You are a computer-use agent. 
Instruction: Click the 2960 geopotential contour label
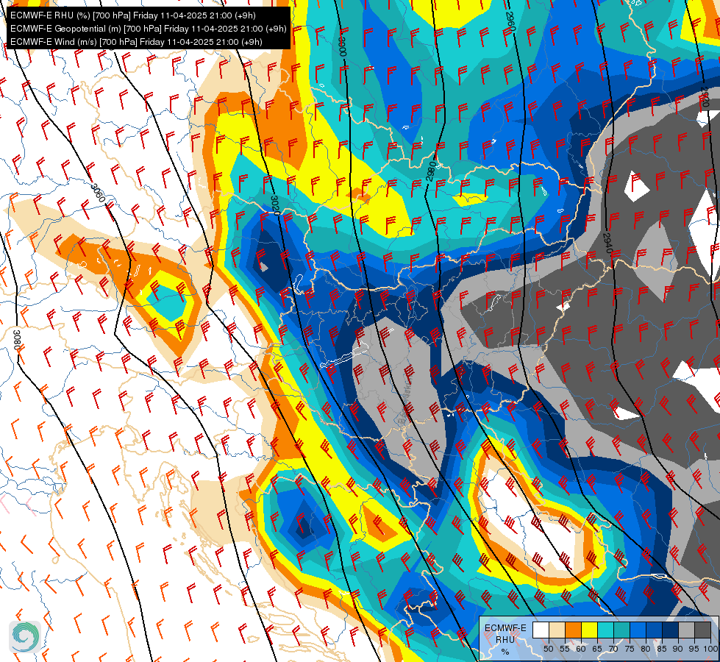pos(510,21)
